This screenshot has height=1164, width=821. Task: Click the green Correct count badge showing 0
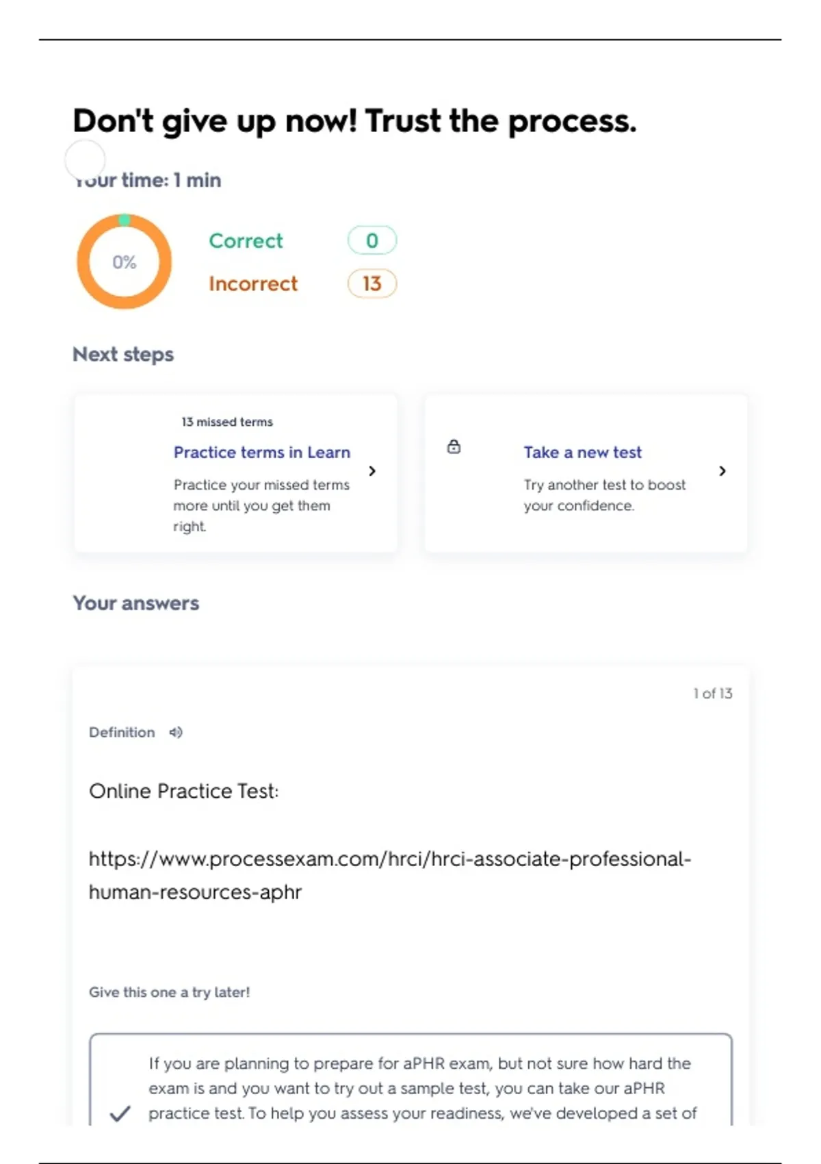[x=372, y=240]
